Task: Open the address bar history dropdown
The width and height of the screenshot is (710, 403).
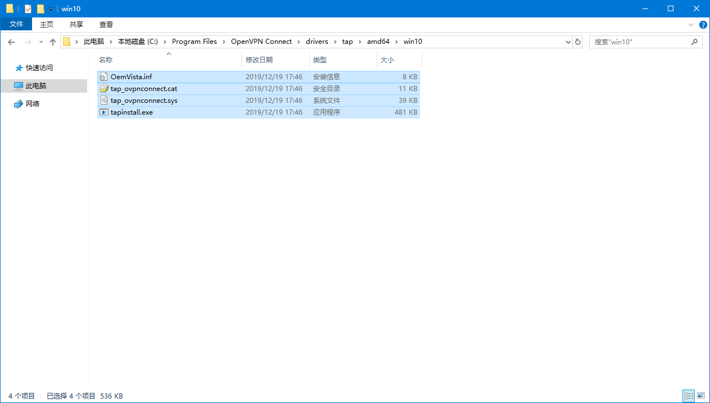Action: (x=567, y=42)
